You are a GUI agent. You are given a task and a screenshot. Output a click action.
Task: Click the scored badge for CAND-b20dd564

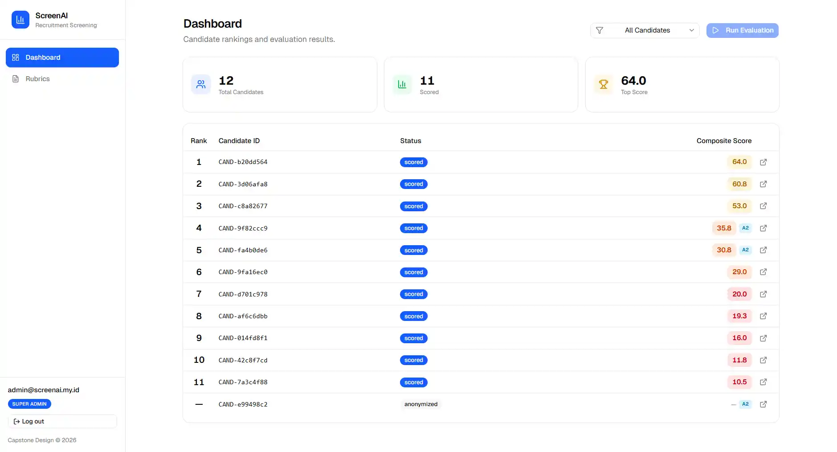point(413,162)
